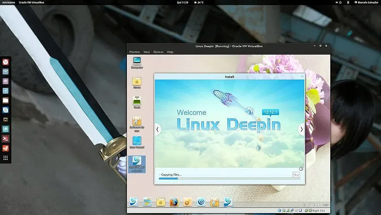381x215 pixels.
Task: Click the Install window minimize dash
Action: (x=302, y=76)
